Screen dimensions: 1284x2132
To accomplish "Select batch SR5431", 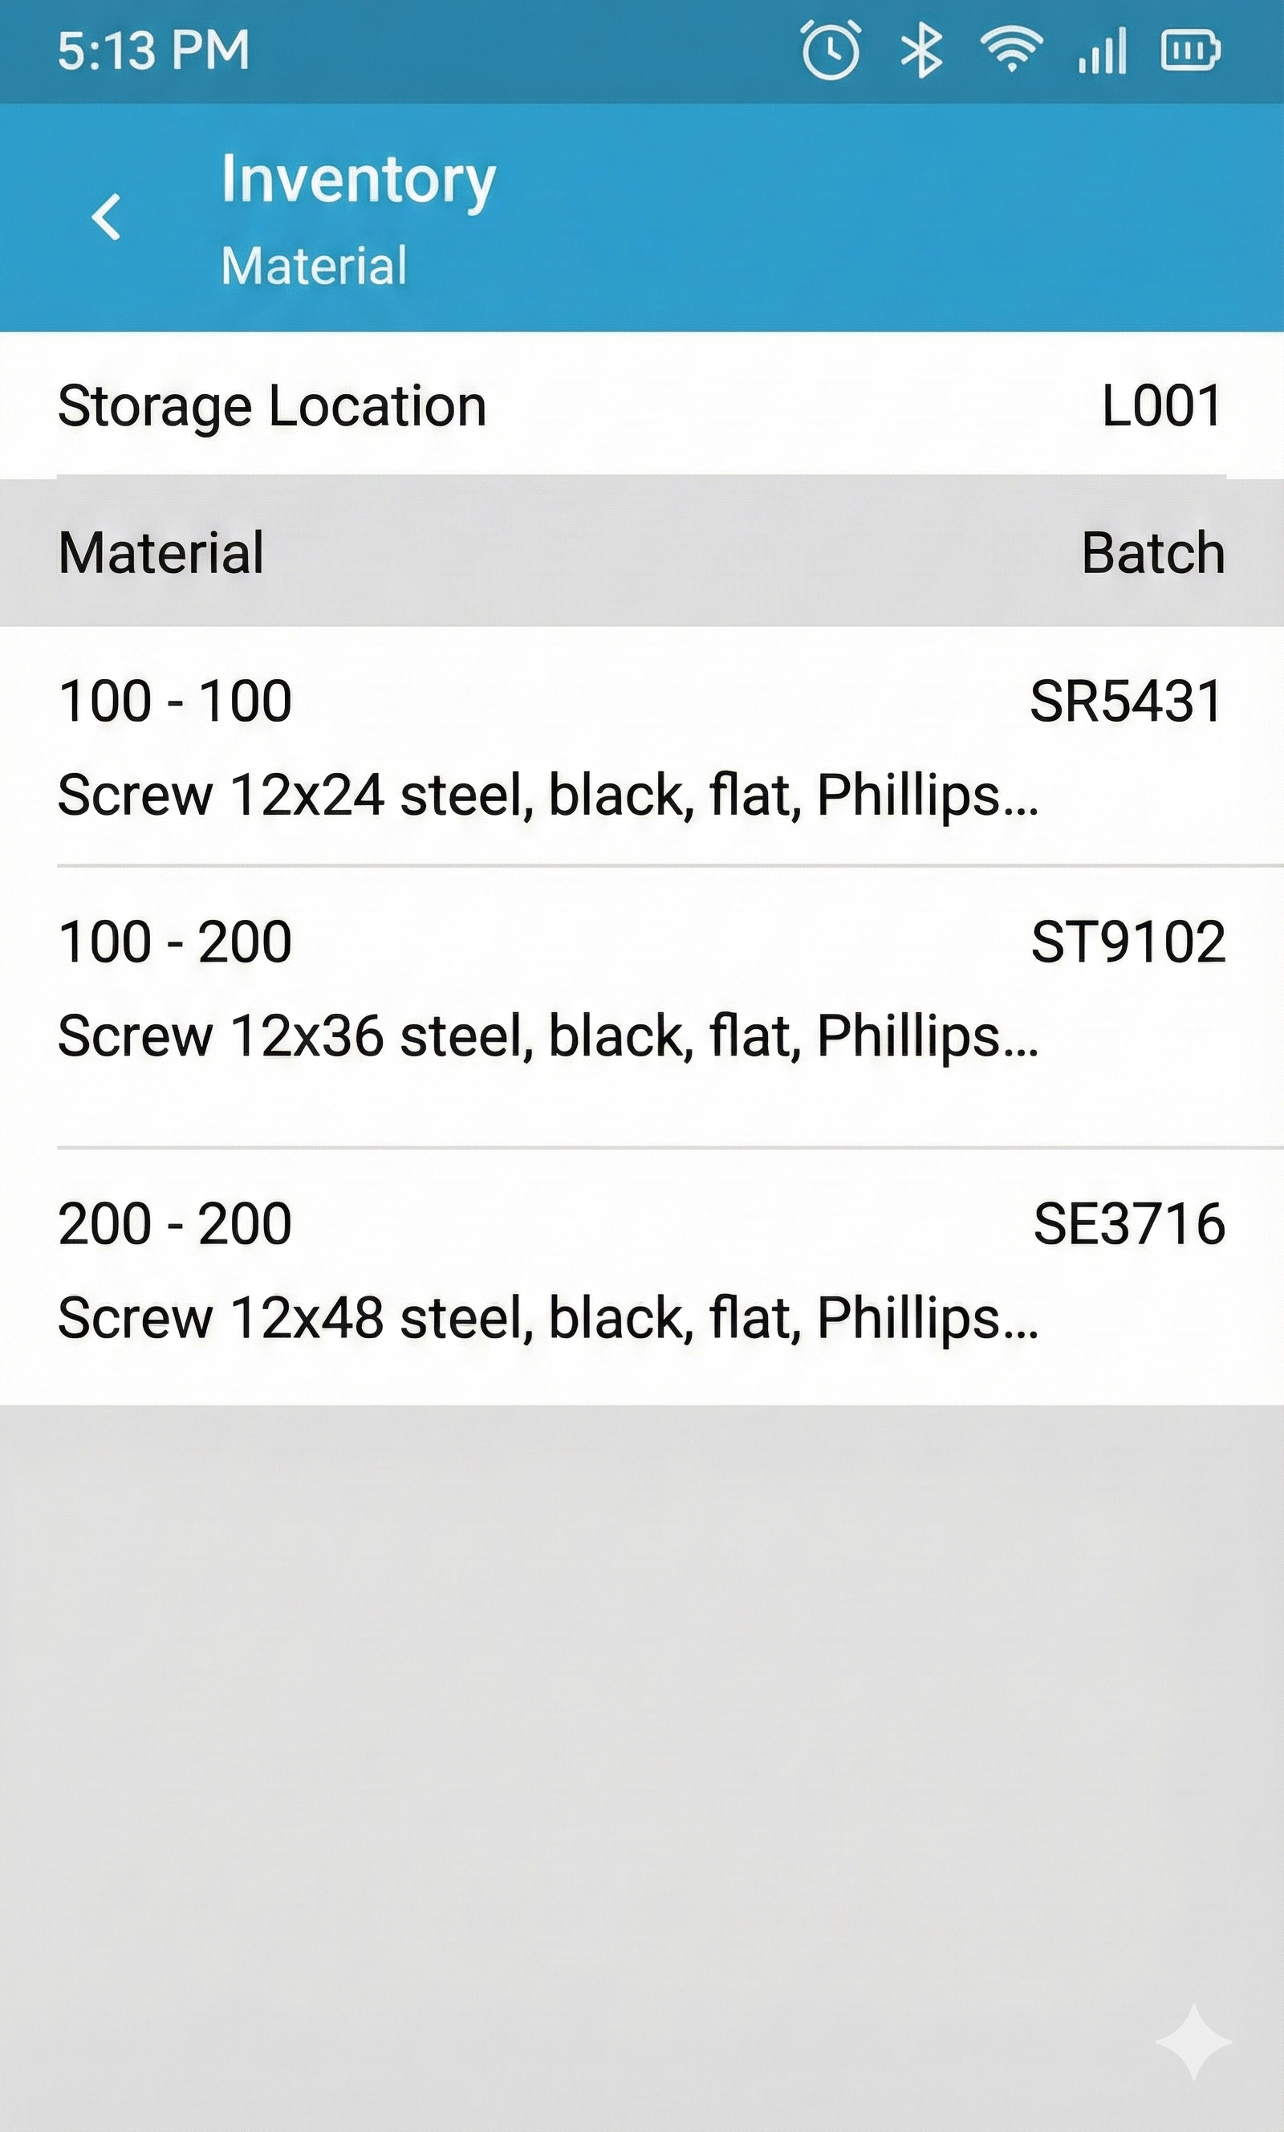I will pos(1125,701).
